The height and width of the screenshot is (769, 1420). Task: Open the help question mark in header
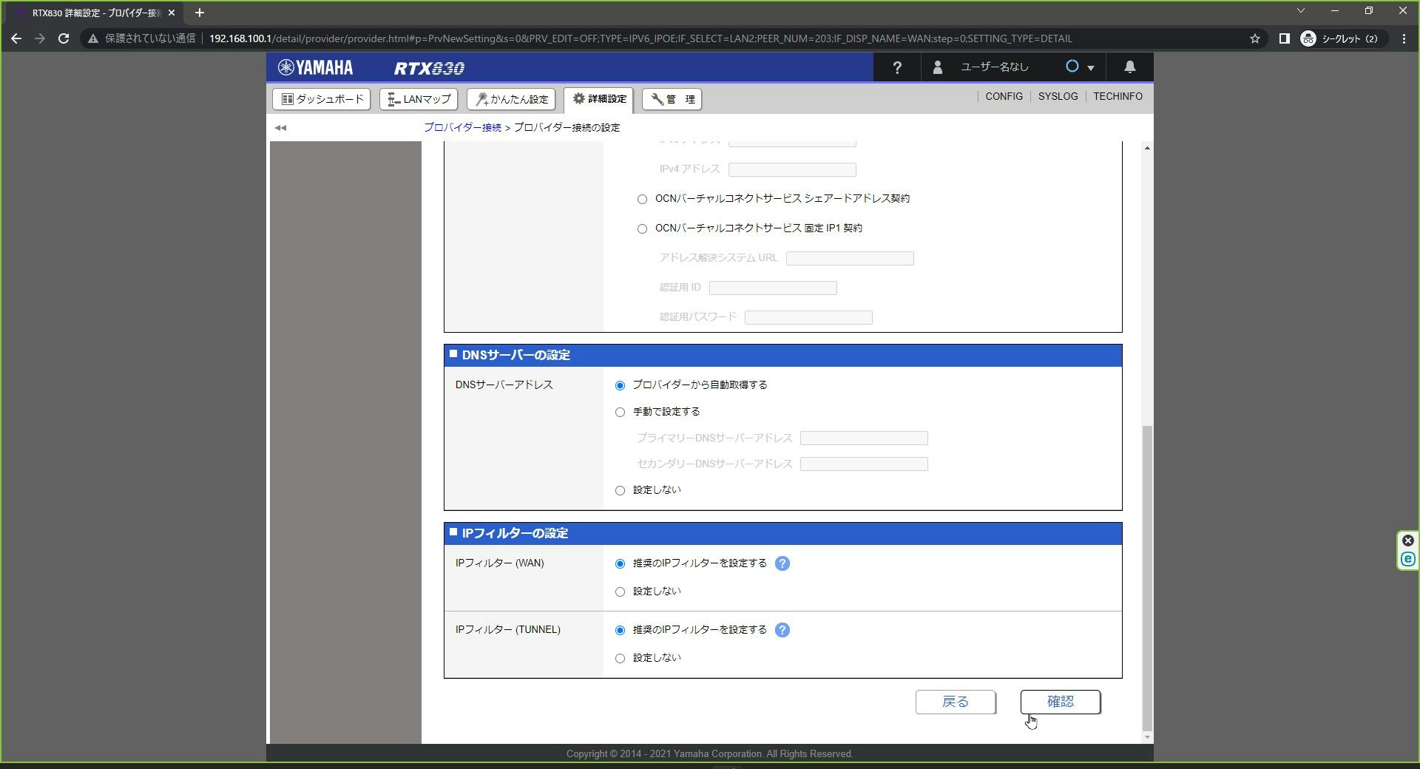point(897,67)
